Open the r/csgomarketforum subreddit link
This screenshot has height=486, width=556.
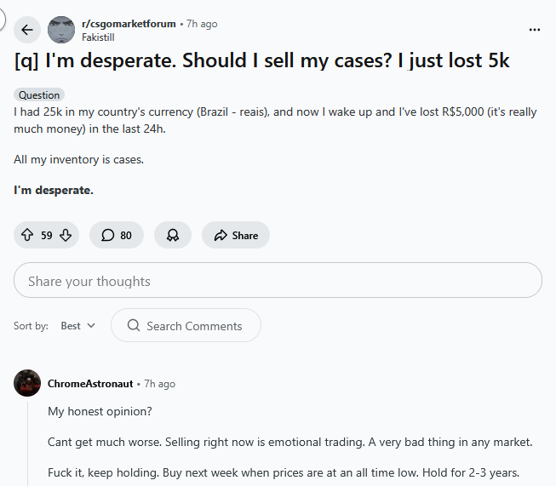coord(129,24)
